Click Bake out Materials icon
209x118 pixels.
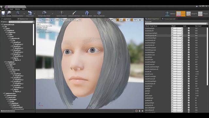click(x=99, y=13)
